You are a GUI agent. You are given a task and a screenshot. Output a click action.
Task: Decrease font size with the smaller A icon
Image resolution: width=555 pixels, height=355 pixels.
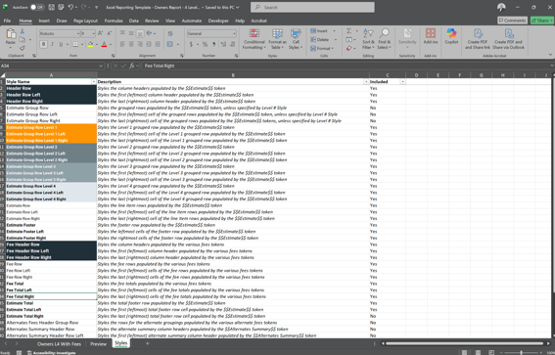click(x=109, y=33)
